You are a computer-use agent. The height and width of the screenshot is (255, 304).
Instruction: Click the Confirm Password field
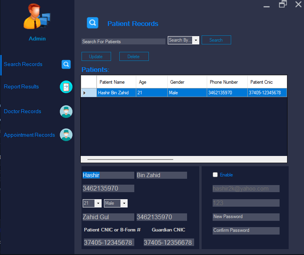[x=246, y=231]
